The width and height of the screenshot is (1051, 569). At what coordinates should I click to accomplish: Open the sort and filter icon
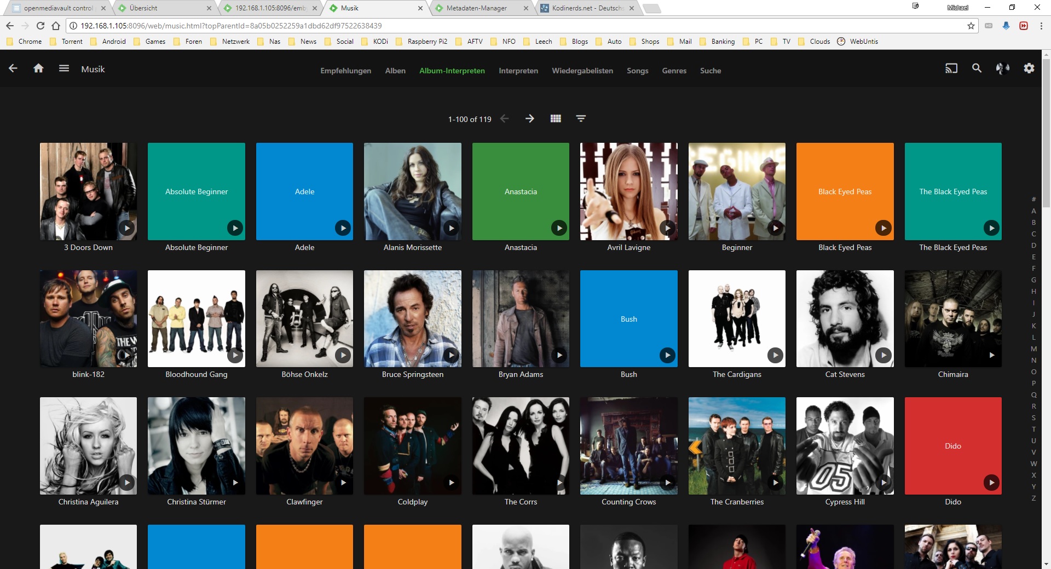(x=581, y=119)
